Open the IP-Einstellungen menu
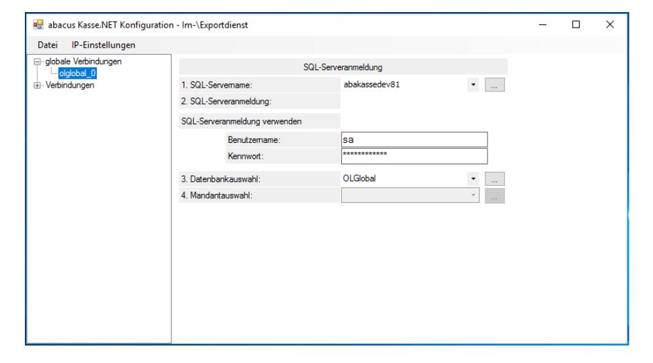653x363 pixels. coord(103,45)
